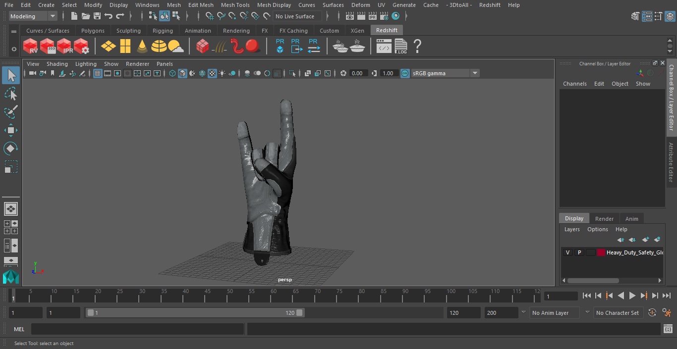Open the Options menu in layer editor
This screenshot has height=349, width=677.
[598, 229]
